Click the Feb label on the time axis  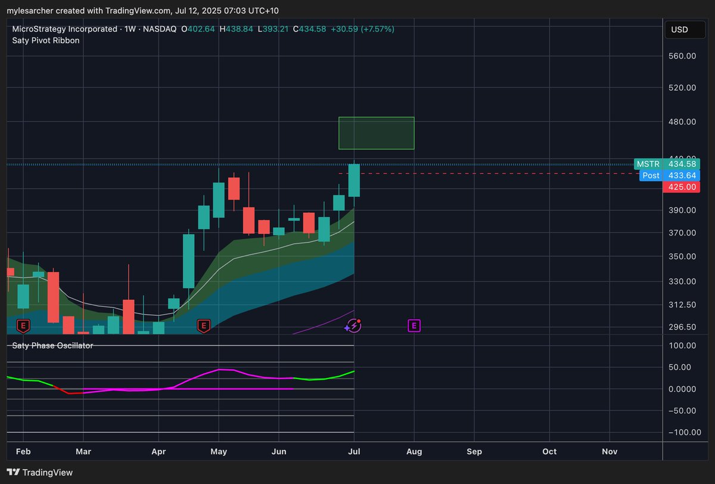click(x=23, y=452)
